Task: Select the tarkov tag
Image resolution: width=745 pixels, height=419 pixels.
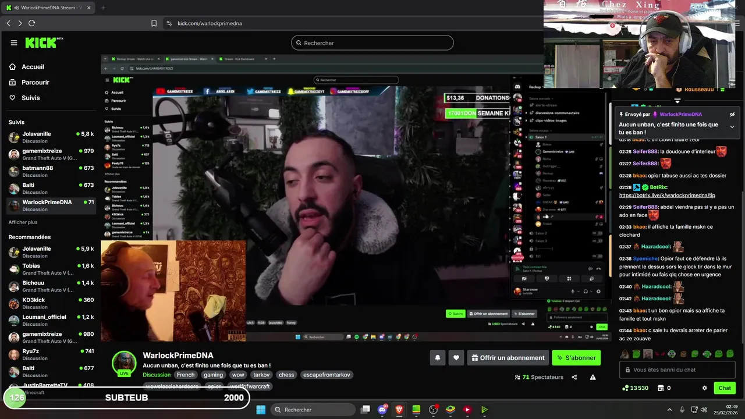Action: click(261, 375)
